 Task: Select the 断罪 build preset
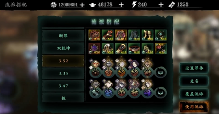[63, 36]
